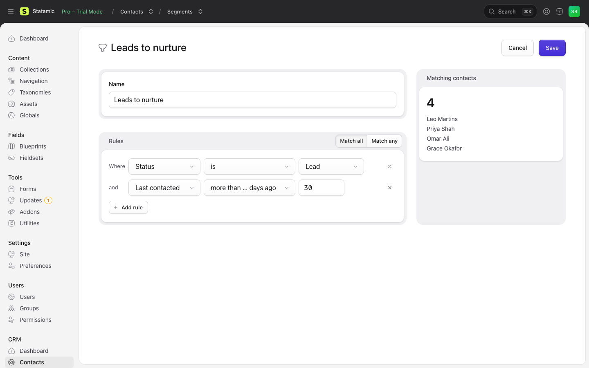Viewport: 589px width, 368px height.
Task: Open Addons in the sidebar
Action: point(29,212)
